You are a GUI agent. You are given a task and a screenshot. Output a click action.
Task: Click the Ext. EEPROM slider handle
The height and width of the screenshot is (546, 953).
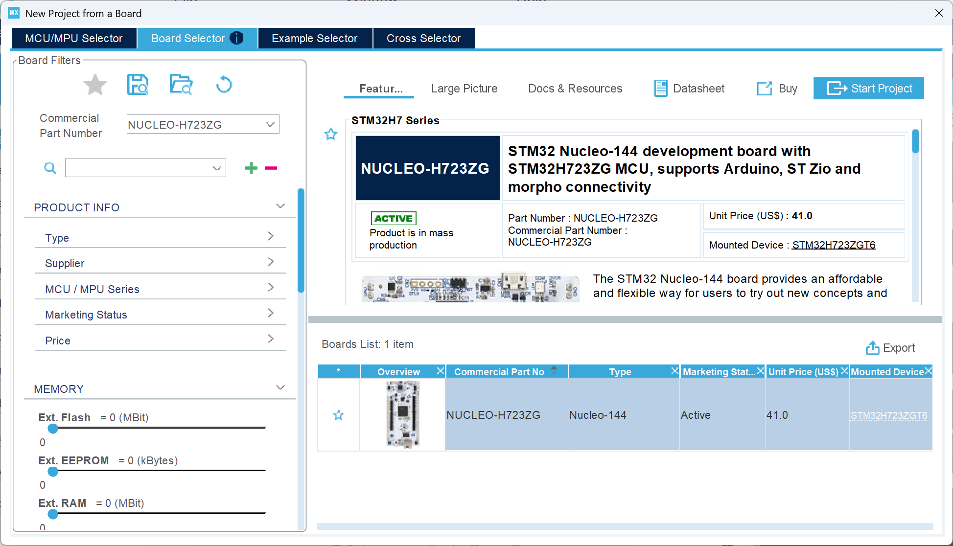(x=53, y=472)
